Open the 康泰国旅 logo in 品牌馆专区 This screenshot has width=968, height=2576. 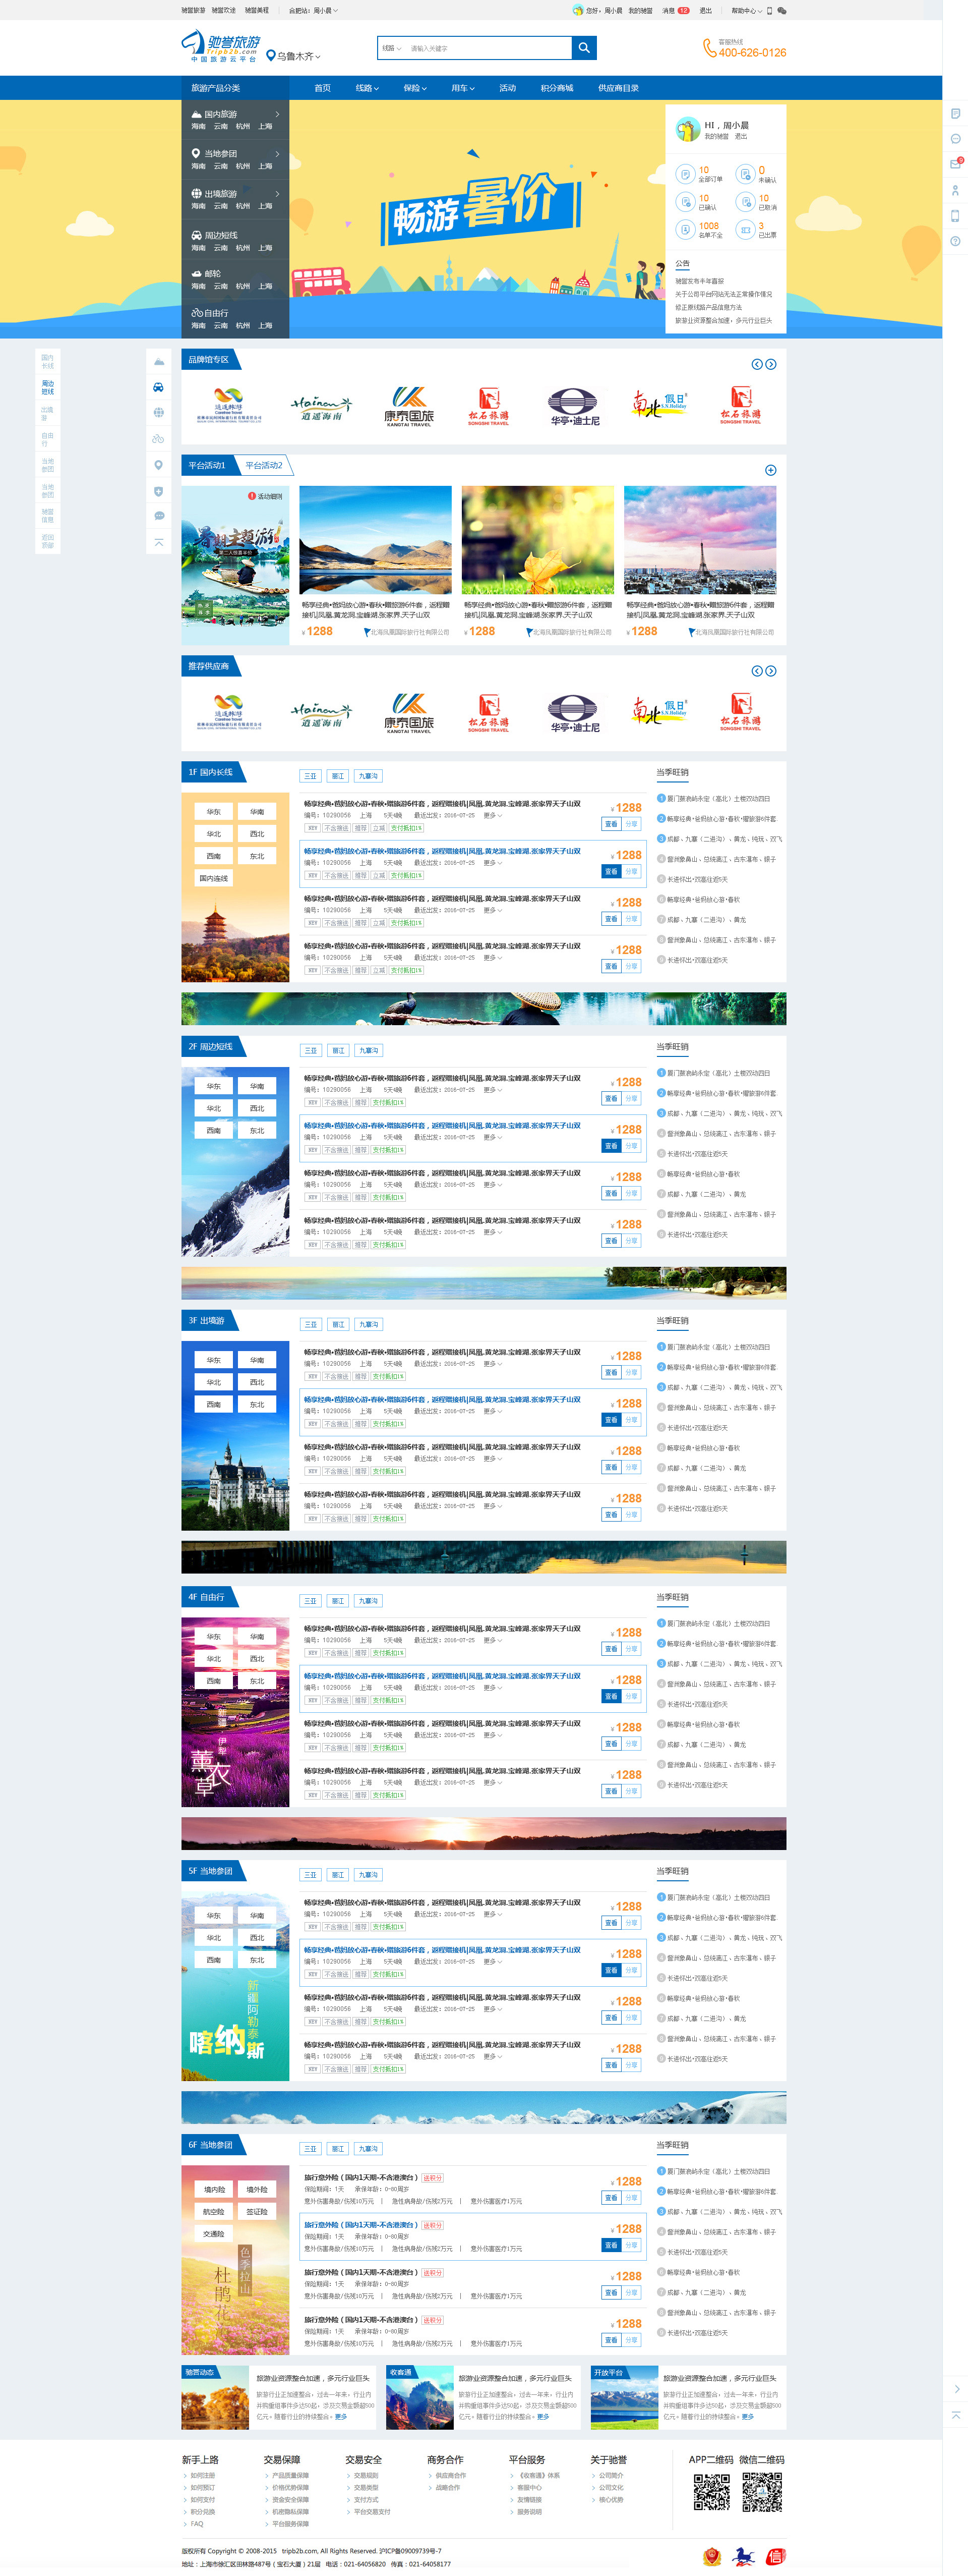click(x=408, y=406)
